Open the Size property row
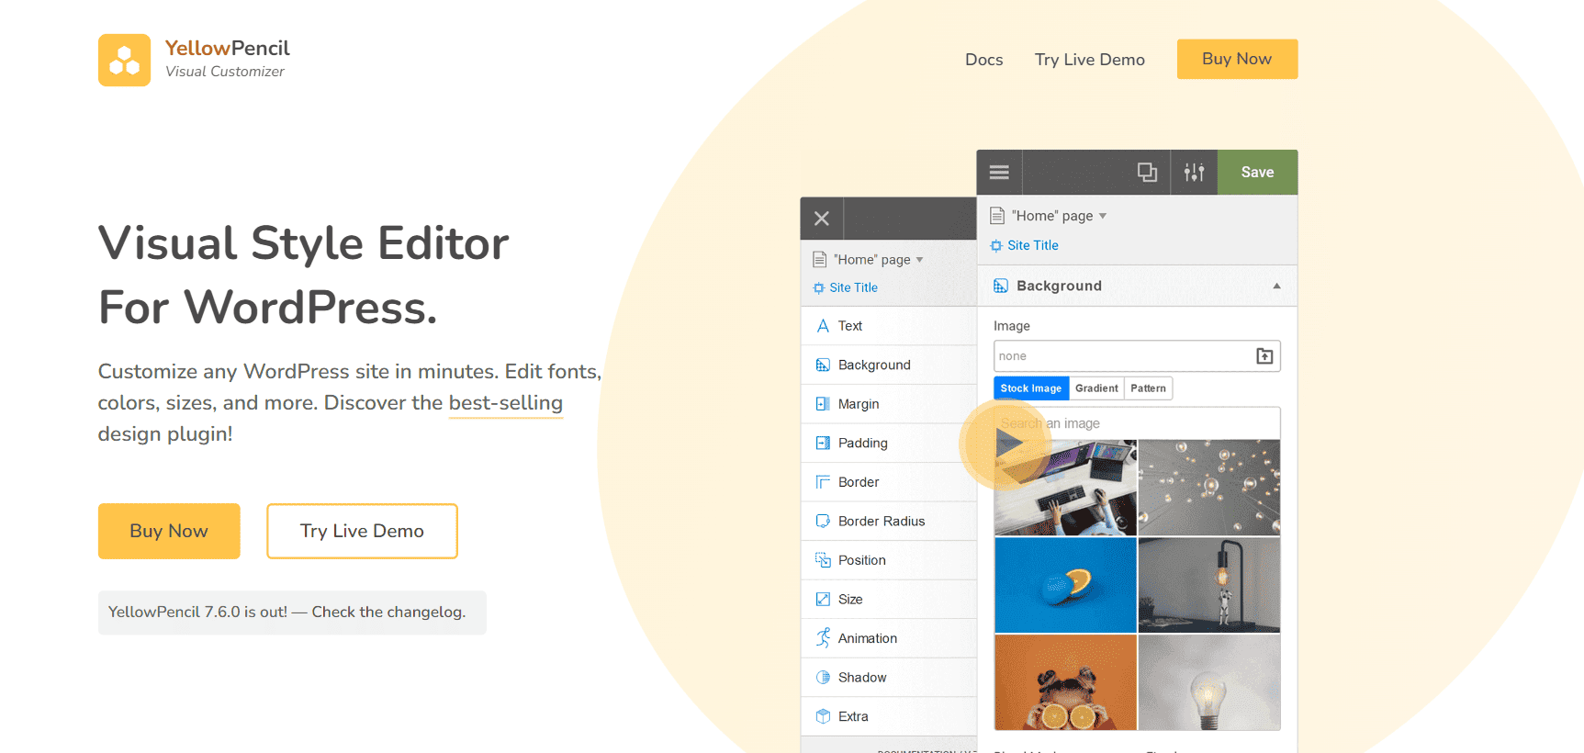The image size is (1584, 753). coord(889,599)
